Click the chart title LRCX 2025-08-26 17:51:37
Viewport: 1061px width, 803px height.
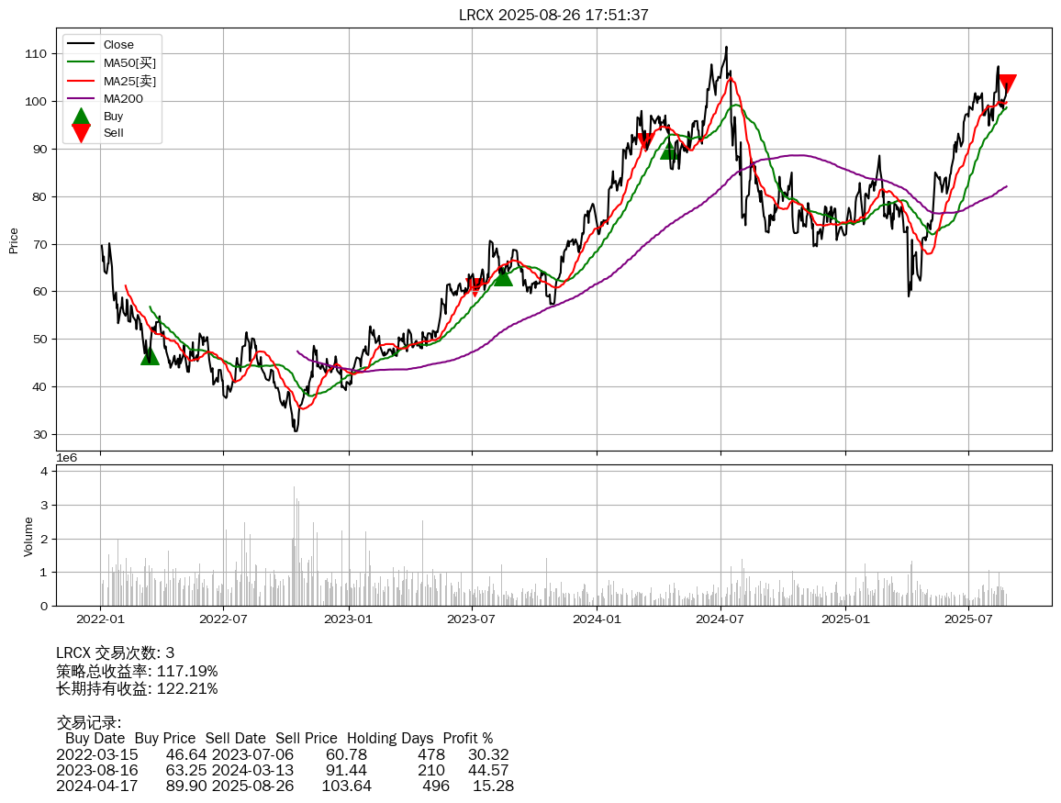(x=553, y=15)
